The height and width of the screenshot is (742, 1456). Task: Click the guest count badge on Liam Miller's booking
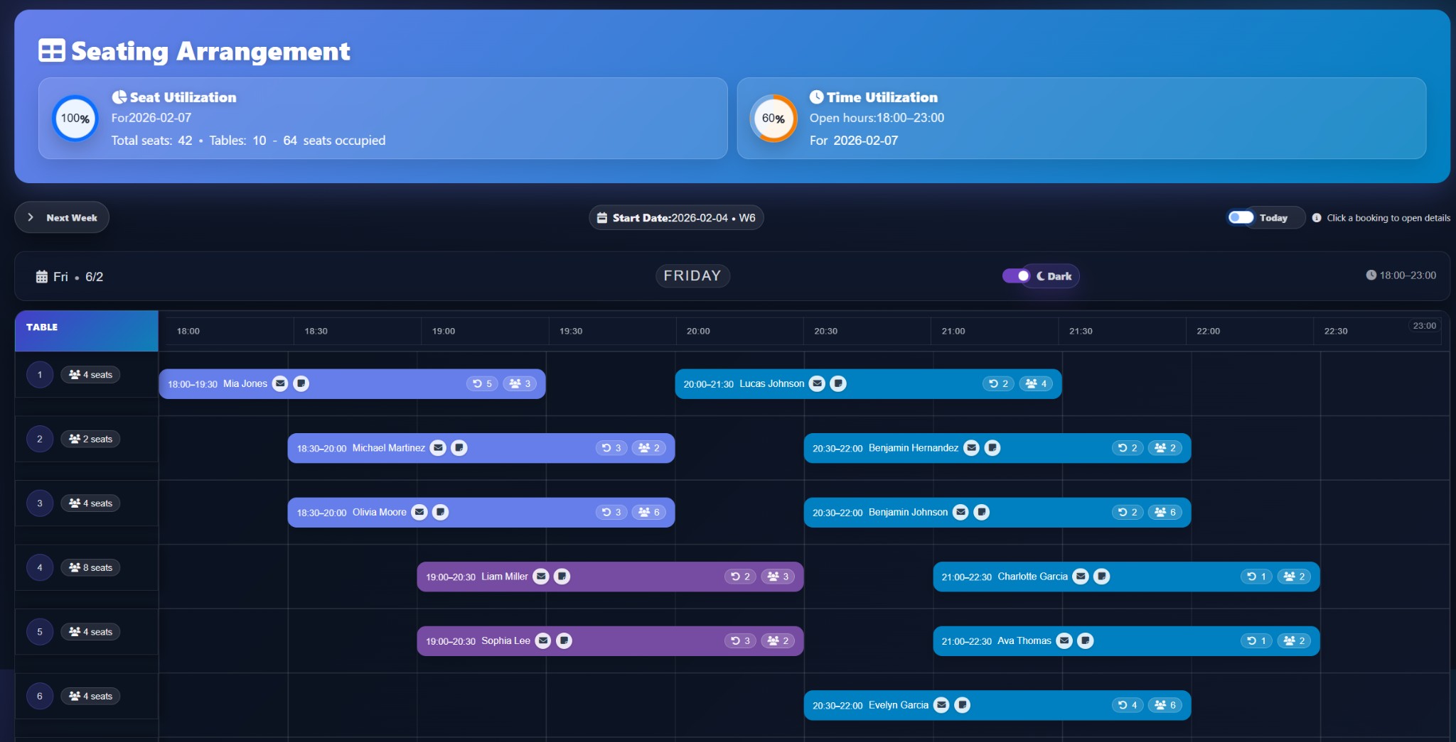[x=777, y=577]
